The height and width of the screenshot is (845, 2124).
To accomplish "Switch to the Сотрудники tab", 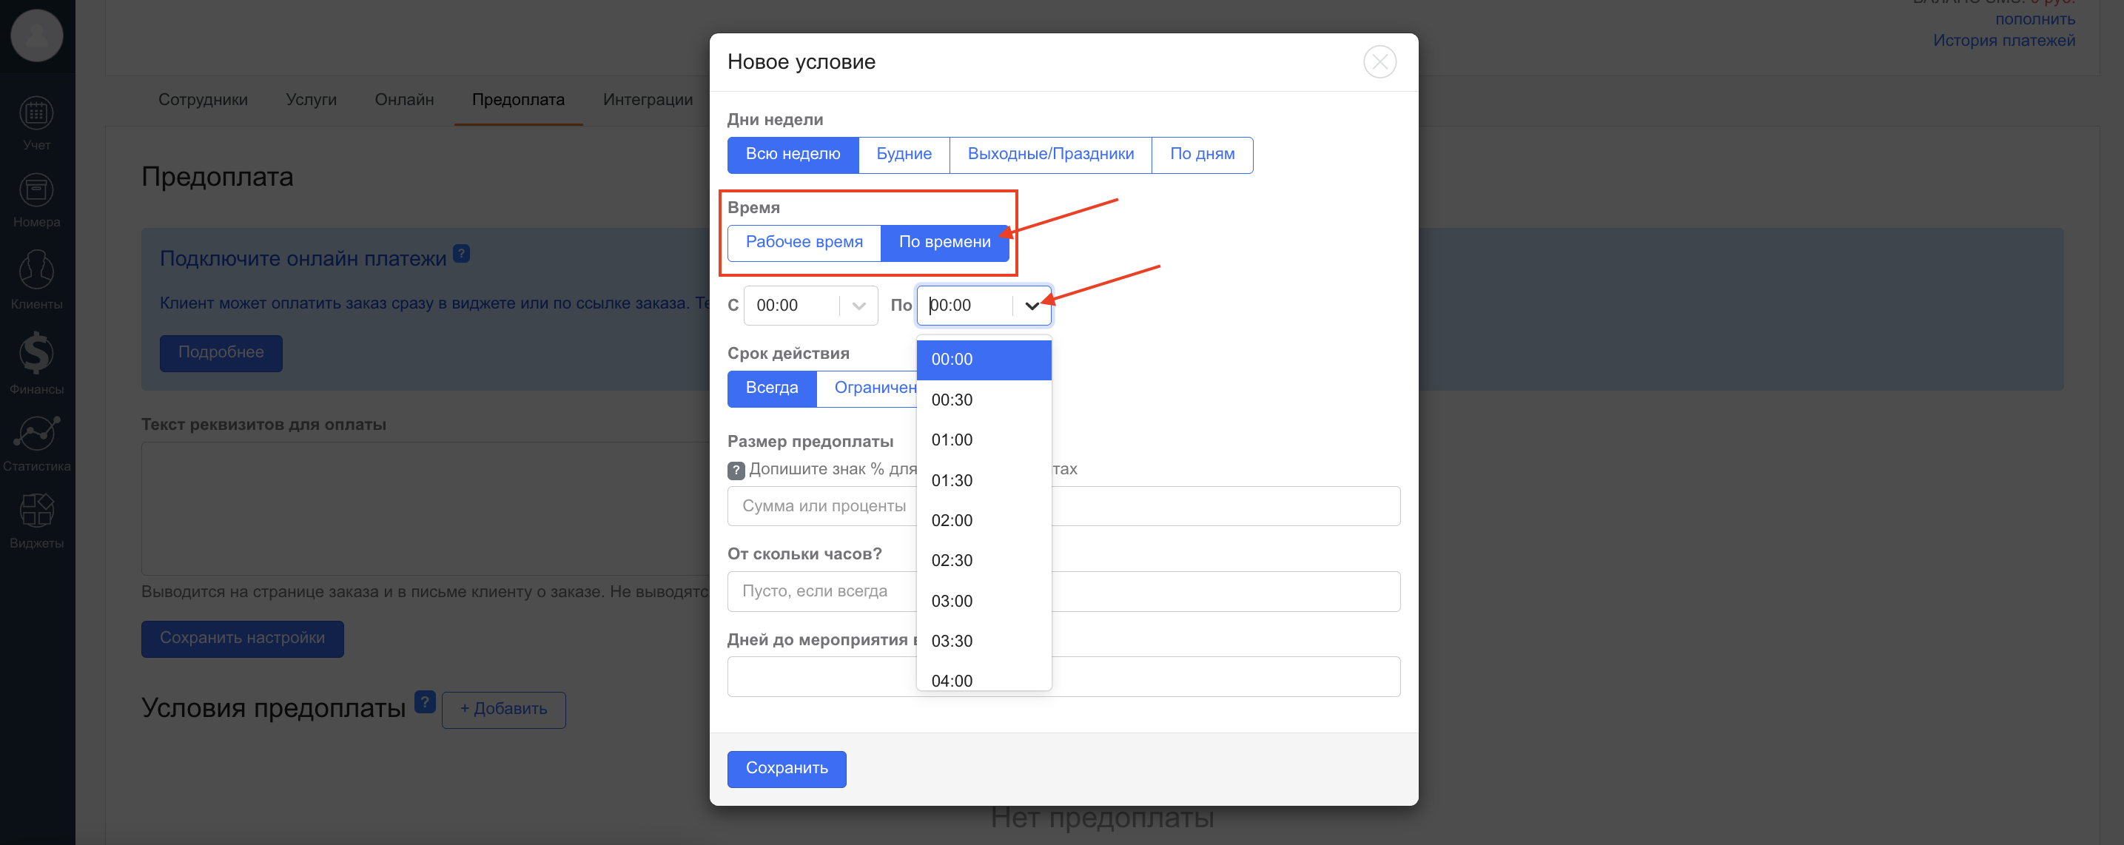I will pyautogui.click(x=202, y=100).
